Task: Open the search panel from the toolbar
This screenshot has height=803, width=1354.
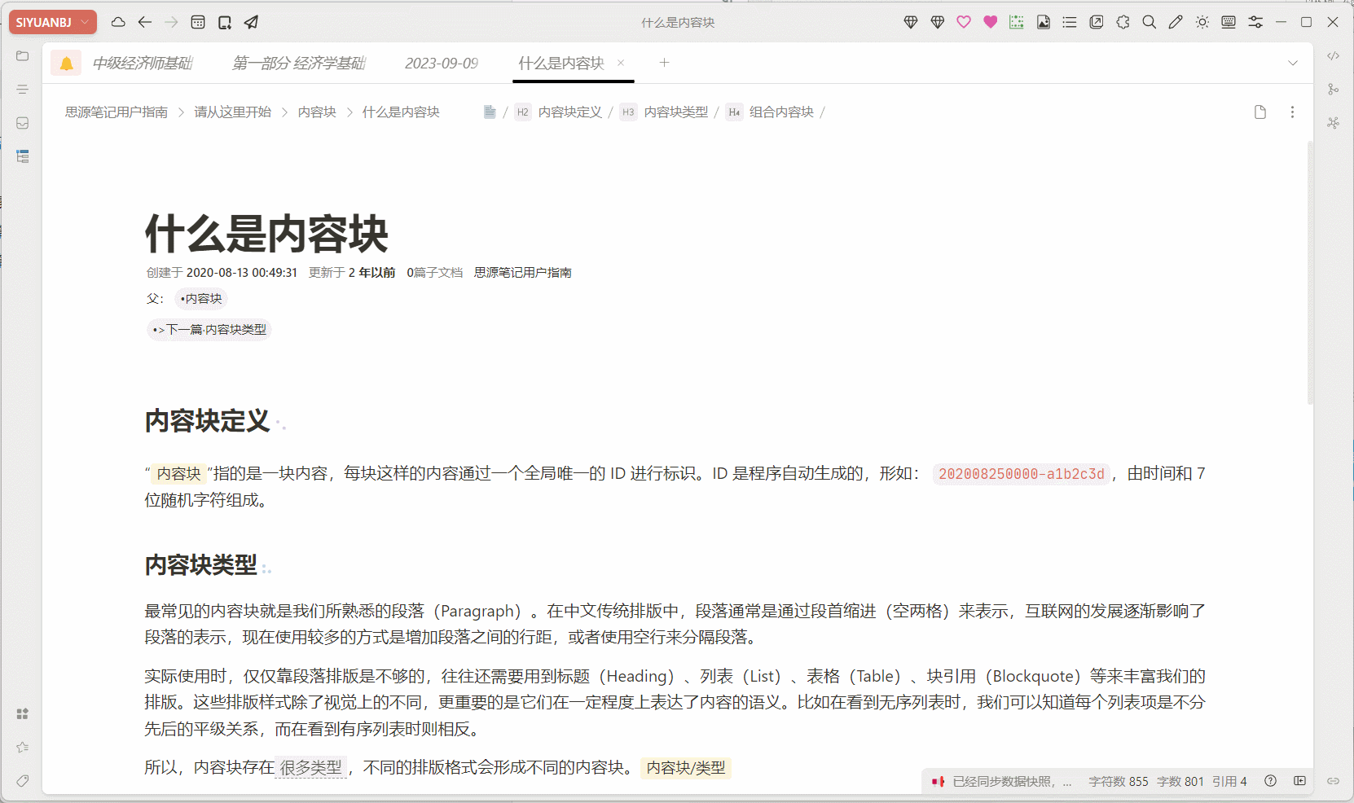Action: 1150,22
